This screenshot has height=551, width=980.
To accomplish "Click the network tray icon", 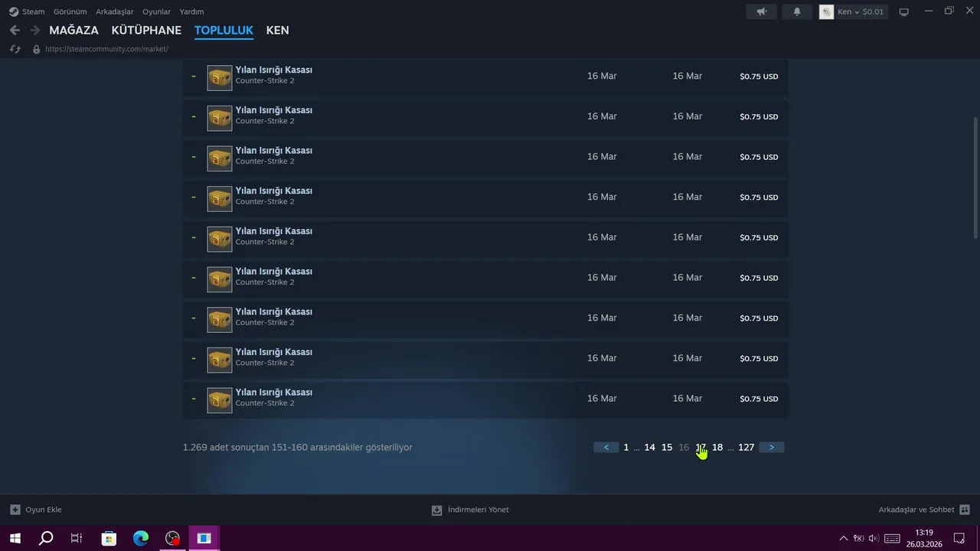I will tap(858, 538).
